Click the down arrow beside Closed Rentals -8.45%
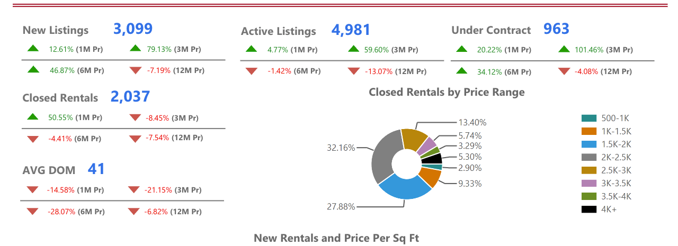Viewport: 678px width, 246px height. (x=136, y=117)
